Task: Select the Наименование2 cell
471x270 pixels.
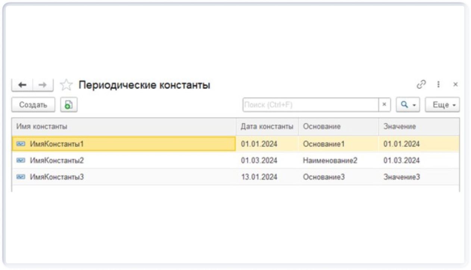Action: pos(330,160)
